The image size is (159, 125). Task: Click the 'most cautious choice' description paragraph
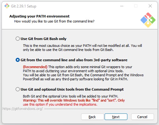pyautogui.click(x=82, y=47)
